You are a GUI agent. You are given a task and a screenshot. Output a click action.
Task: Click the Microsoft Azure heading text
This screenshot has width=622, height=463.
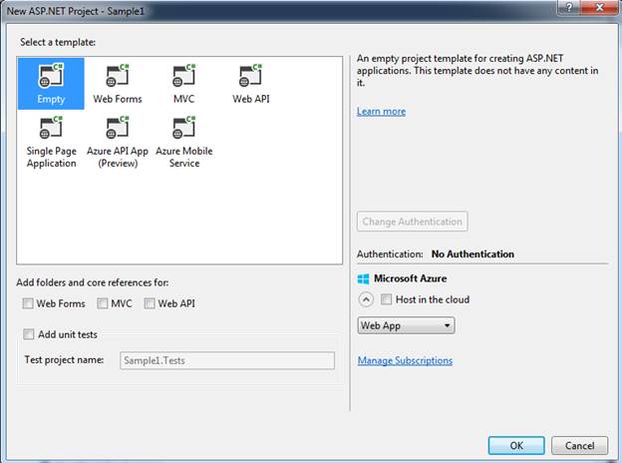(410, 278)
